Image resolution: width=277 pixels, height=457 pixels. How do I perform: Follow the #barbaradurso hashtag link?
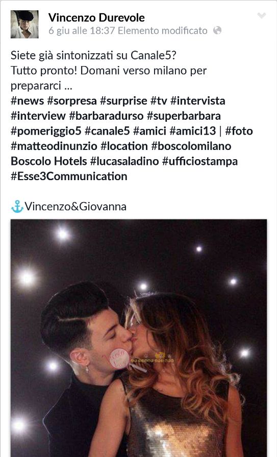point(106,116)
